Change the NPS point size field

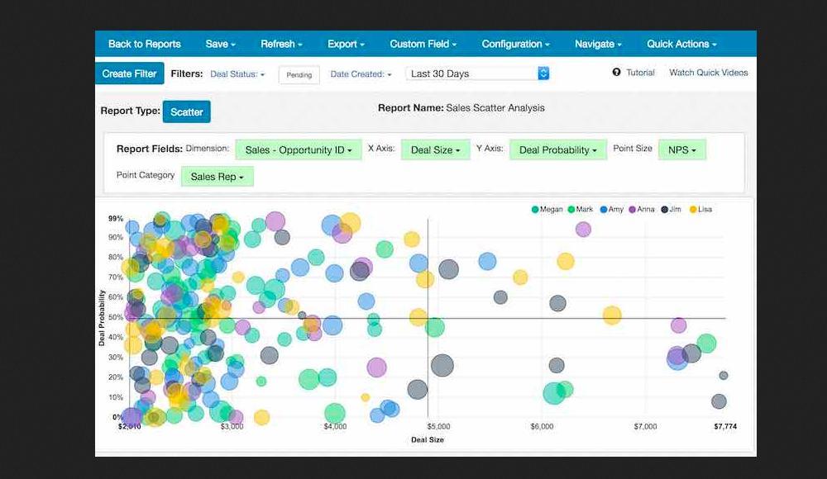point(681,150)
